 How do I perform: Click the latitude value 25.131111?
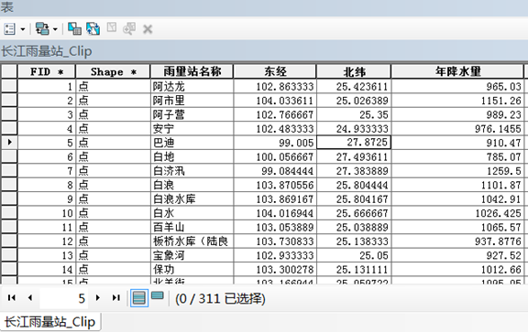coord(362,270)
